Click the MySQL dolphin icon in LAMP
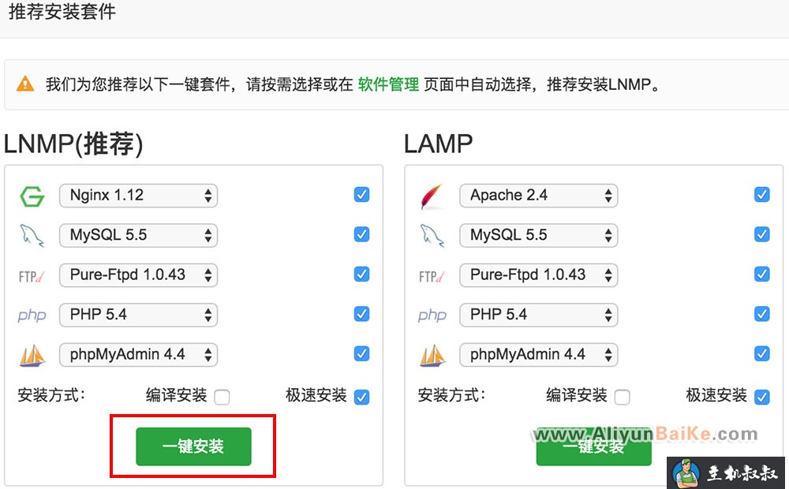 432,236
